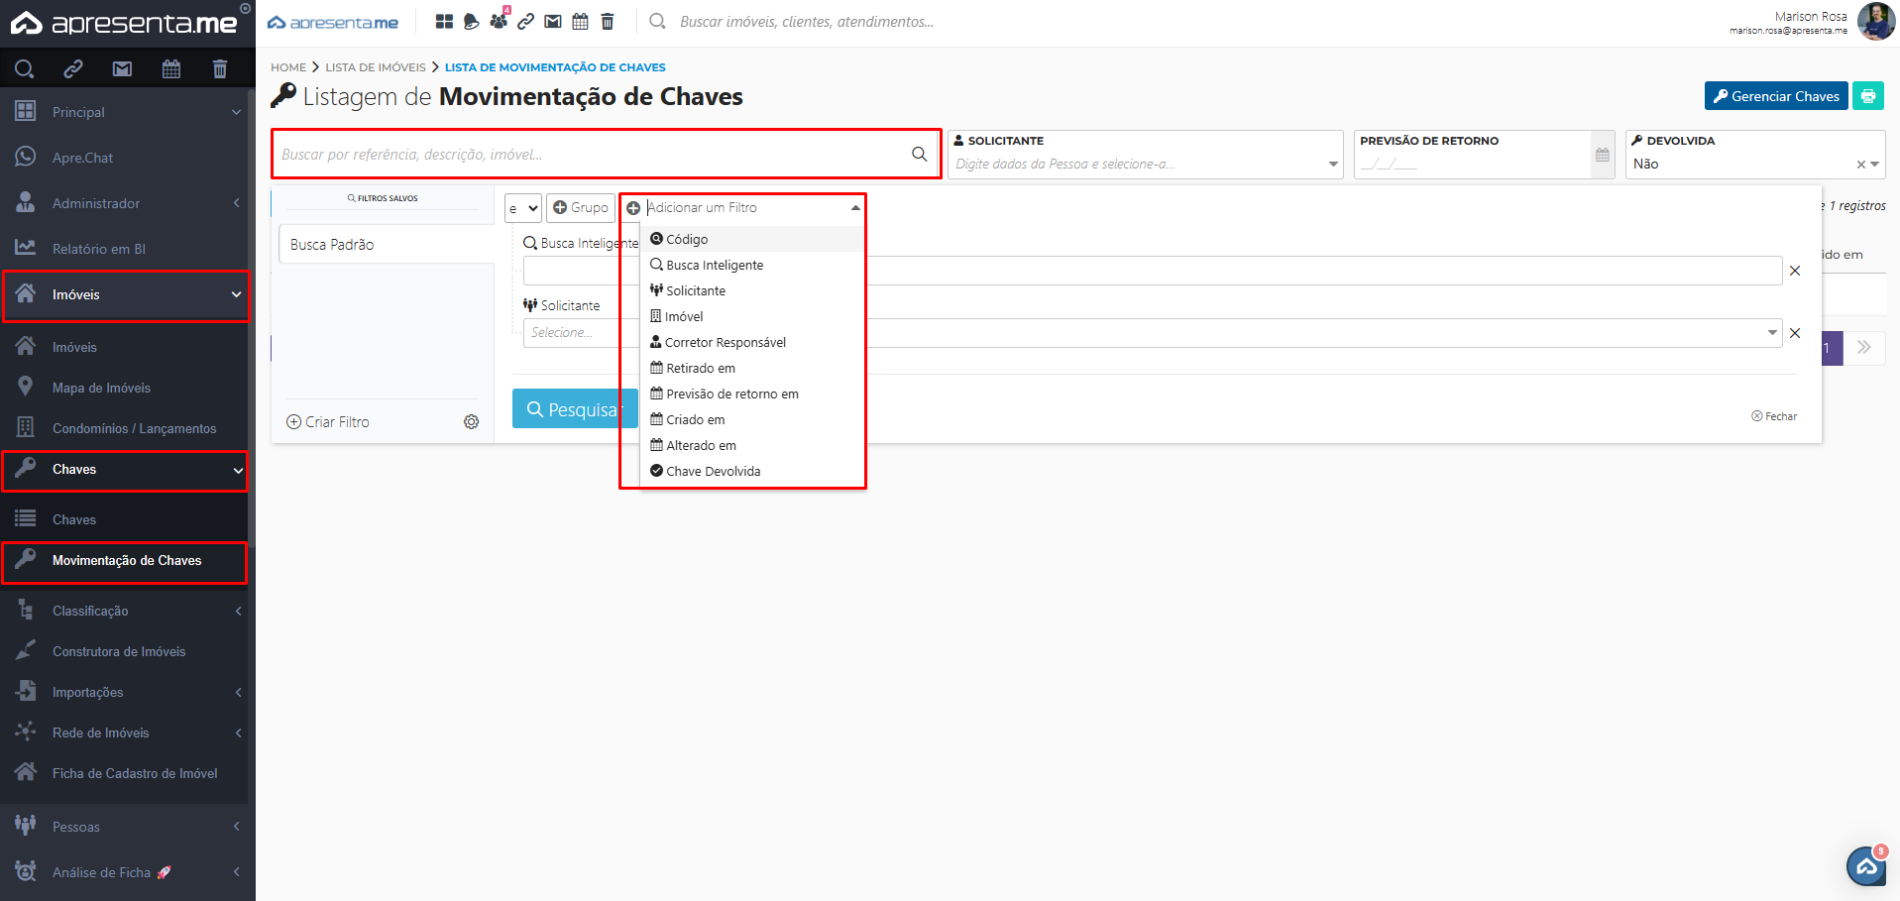
Task: Open the chat widget bubble icon
Action: click(x=1866, y=866)
